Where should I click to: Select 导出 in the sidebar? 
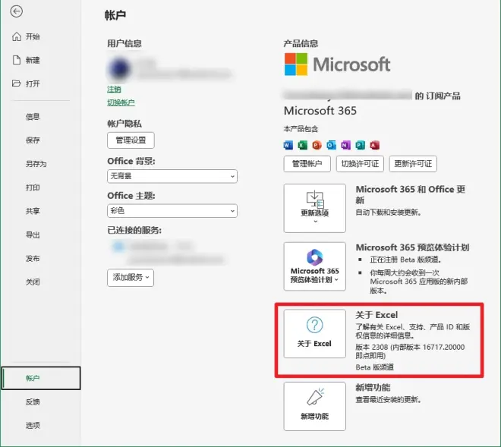pos(33,235)
